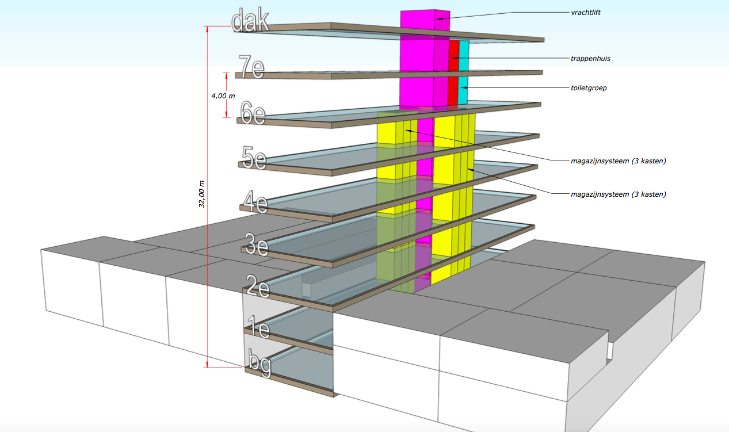Click the "dak" roof level label
The height and width of the screenshot is (432, 729).
coord(250,22)
